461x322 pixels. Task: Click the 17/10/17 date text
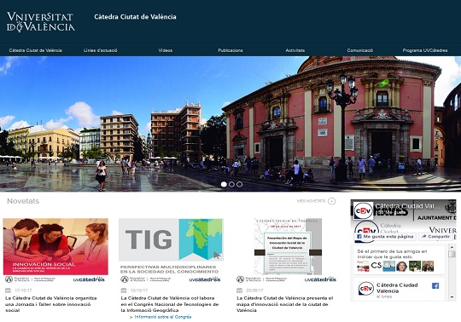23,290
